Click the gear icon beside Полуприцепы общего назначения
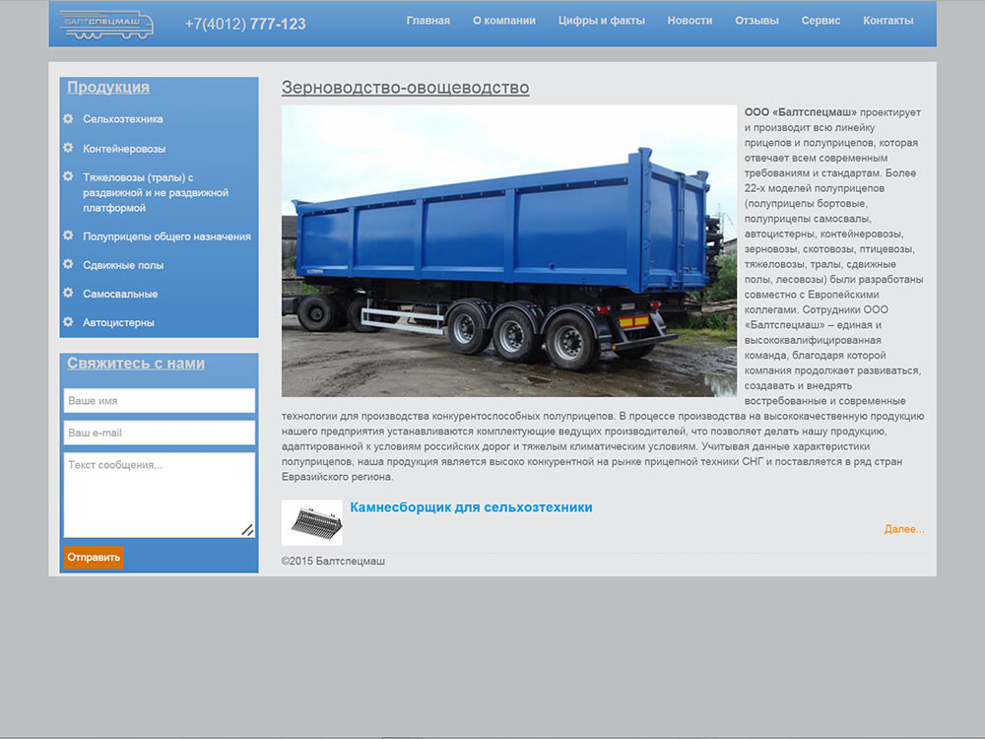Screen dimensions: 985x739 click(x=69, y=235)
